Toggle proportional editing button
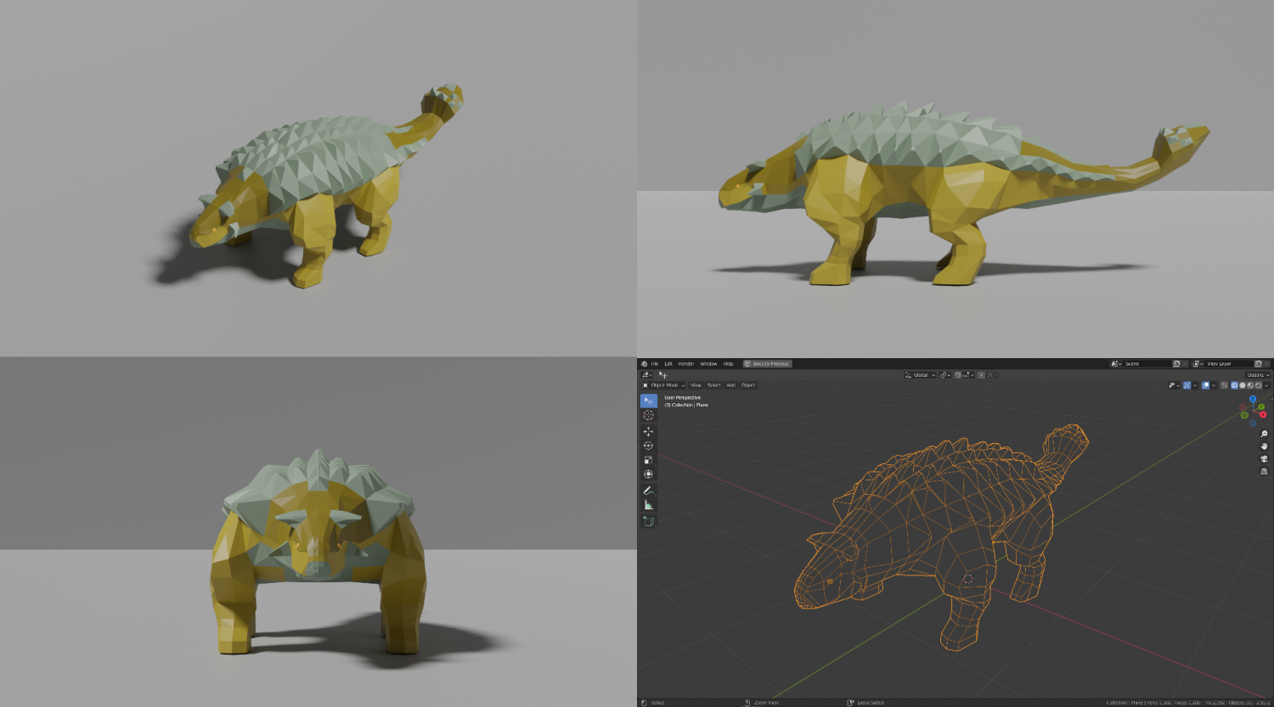 [x=981, y=375]
